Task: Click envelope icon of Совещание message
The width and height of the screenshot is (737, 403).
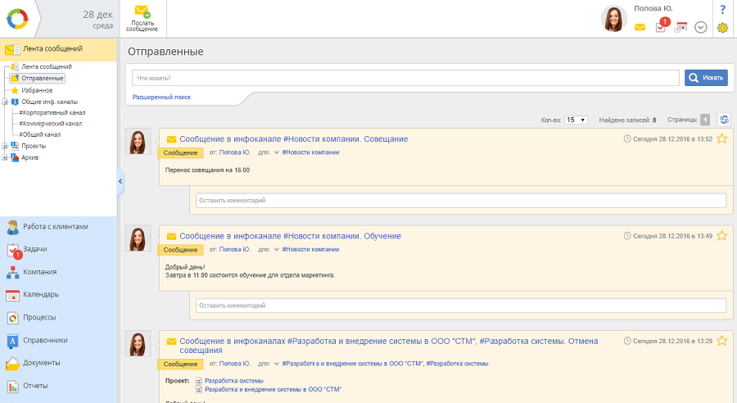Action: tap(172, 139)
